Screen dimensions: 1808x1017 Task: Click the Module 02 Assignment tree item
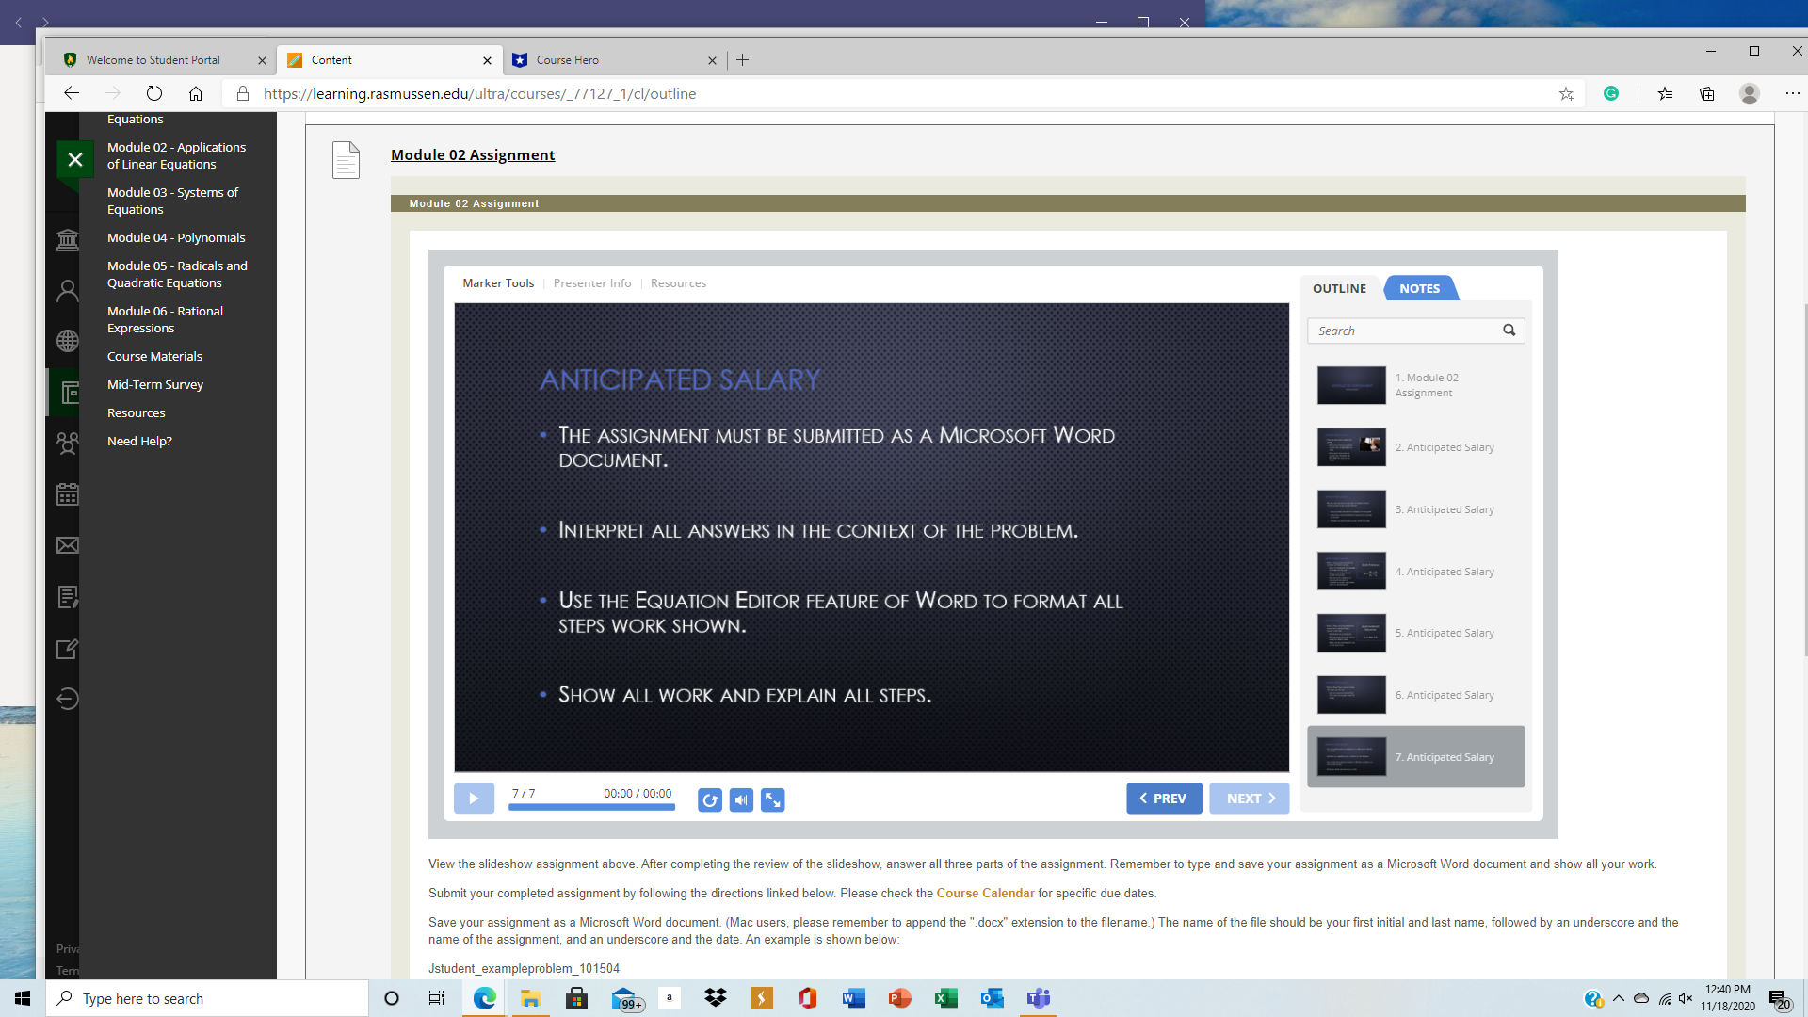click(x=1415, y=385)
